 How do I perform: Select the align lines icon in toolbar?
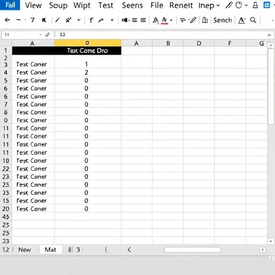[x=135, y=20]
